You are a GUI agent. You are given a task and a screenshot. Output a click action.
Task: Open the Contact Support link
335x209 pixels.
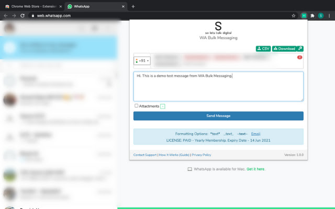(x=145, y=155)
